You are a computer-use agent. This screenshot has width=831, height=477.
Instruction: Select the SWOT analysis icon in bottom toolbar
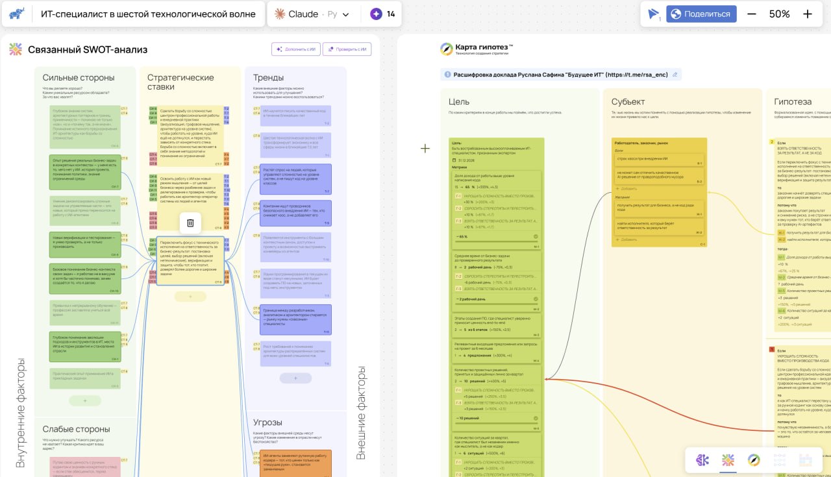[x=728, y=460]
